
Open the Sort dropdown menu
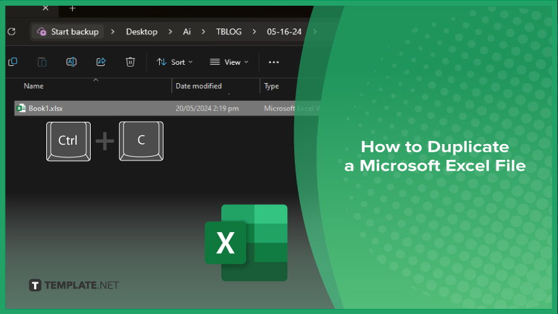pos(175,62)
